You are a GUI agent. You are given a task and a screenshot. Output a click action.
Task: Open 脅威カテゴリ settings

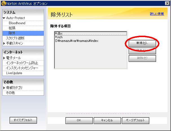14,88
